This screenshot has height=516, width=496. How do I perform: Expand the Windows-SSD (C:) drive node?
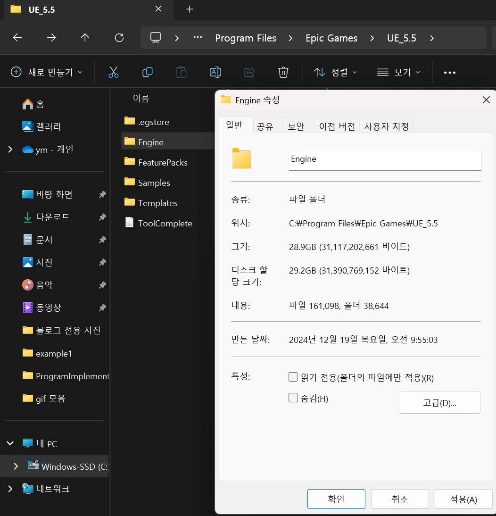pos(16,466)
